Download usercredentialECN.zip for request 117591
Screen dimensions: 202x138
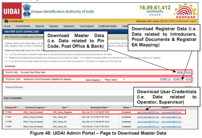(x=171, y=127)
